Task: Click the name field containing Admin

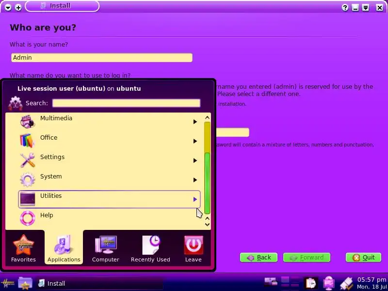Action: tap(102, 58)
